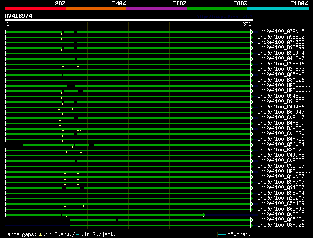
Task: Click the cyan ~100% identity color band
Action: [x=278, y=9]
